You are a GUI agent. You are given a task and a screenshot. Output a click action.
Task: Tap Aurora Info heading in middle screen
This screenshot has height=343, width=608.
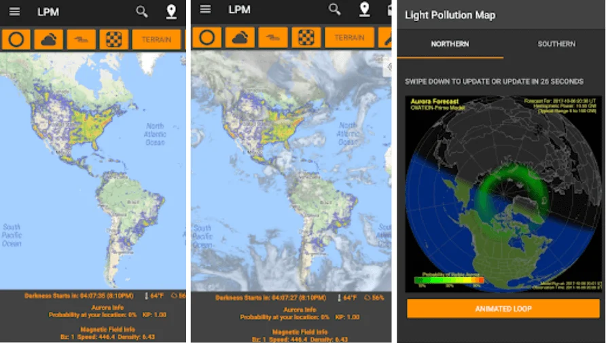(300, 310)
